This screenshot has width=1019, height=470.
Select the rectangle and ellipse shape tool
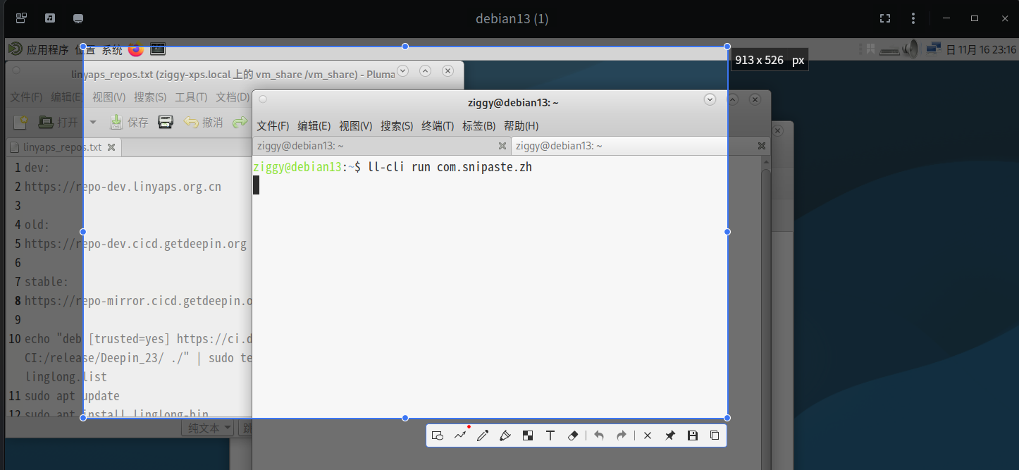click(438, 435)
